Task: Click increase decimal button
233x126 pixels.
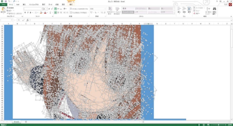Action: (x=102, y=13)
